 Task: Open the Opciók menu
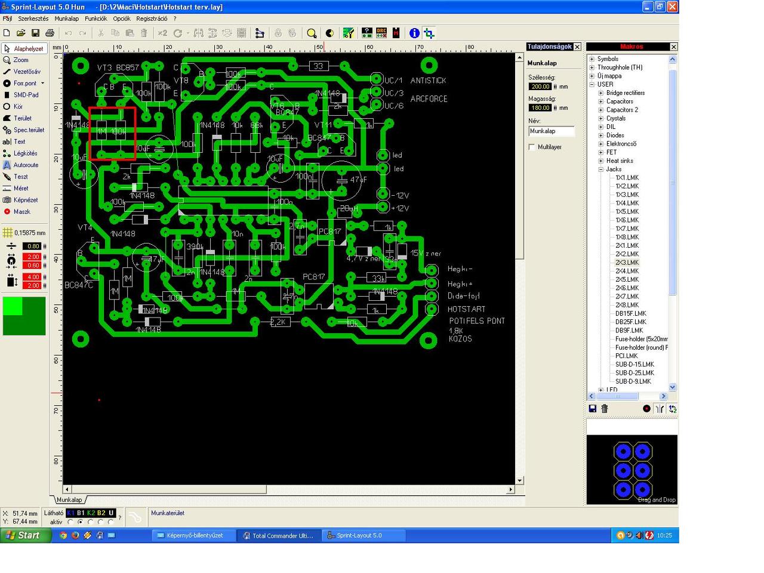coord(122,19)
